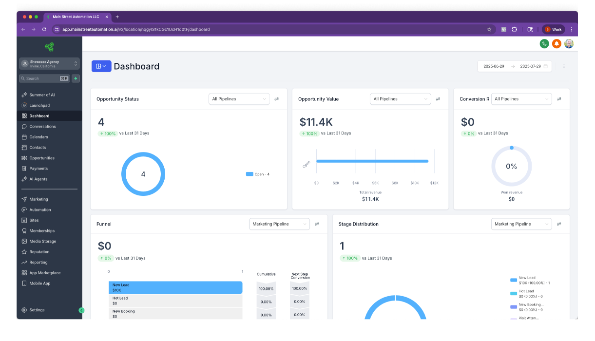Viewport: 595px width, 341px height.
Task: Bookmark page with the star icon
Action: 489,29
